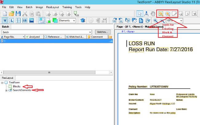Viewport: 200px width, 125px height.
Task: Toggle the barcode-style IB display button
Action: click(25, 21)
